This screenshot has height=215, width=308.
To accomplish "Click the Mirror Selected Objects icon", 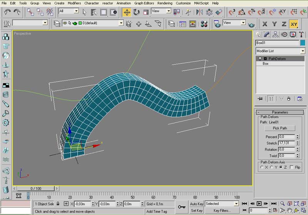I will click(199, 12).
